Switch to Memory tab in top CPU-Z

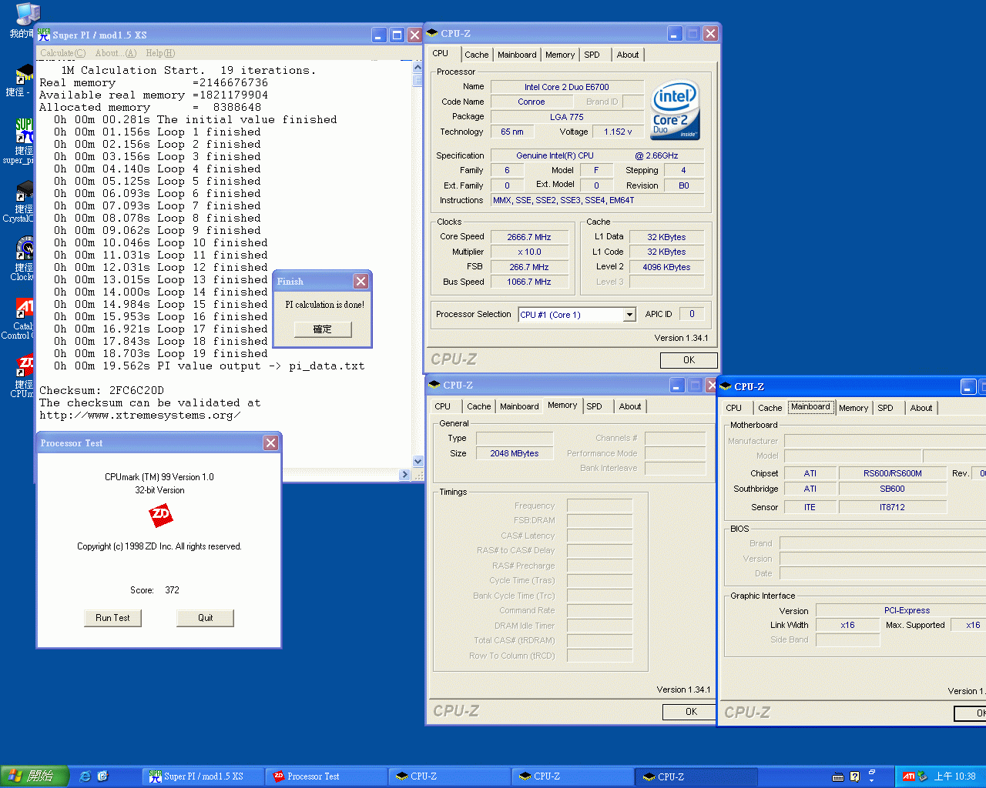pos(560,55)
